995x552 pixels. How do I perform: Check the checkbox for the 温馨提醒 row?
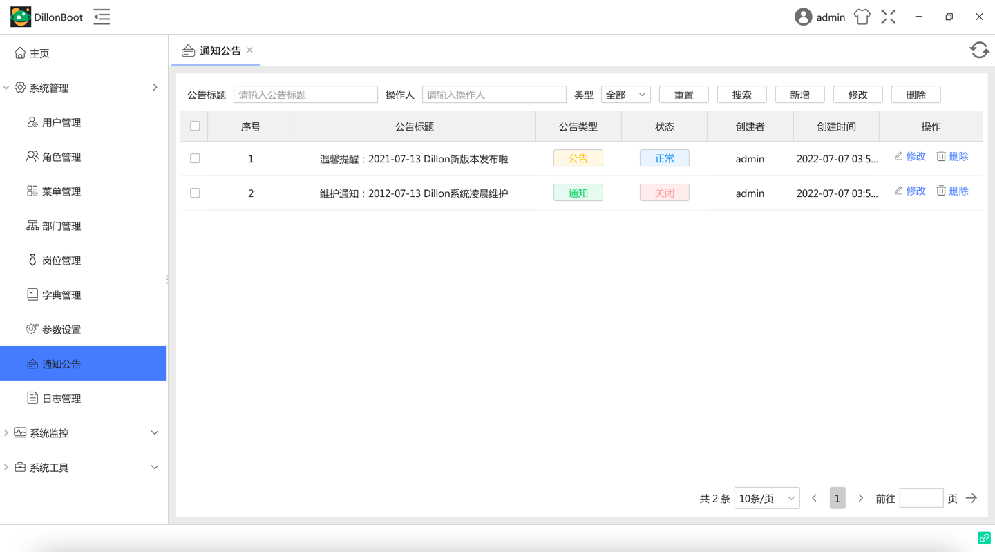(195, 158)
